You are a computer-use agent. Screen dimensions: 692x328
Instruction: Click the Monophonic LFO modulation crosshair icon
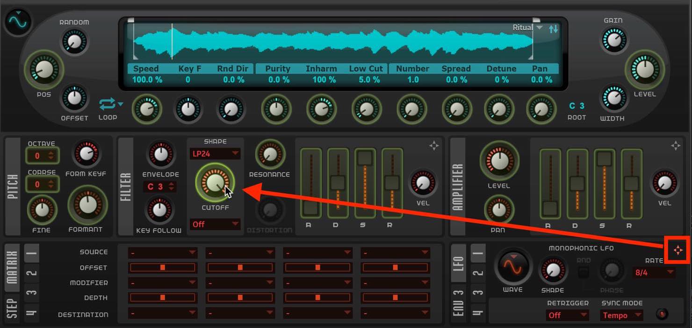tap(678, 251)
